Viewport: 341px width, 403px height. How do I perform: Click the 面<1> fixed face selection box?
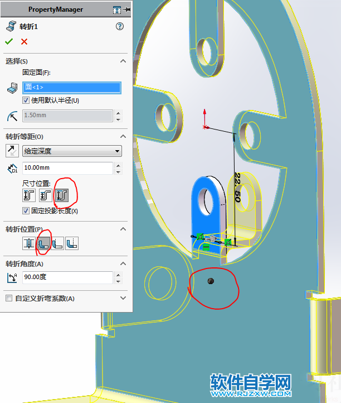(72, 88)
